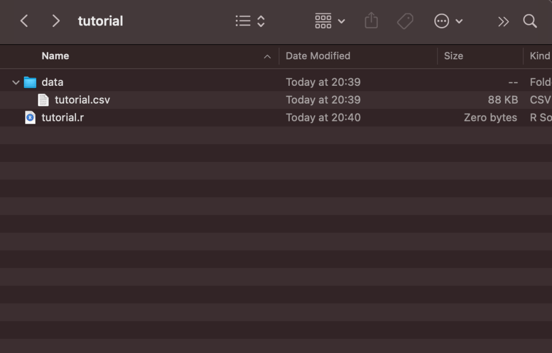Image resolution: width=552 pixels, height=353 pixels.
Task: Open the list view switcher control
Action: point(250,21)
